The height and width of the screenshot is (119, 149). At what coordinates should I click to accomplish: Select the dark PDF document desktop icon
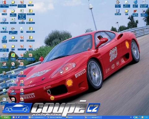click(4, 65)
